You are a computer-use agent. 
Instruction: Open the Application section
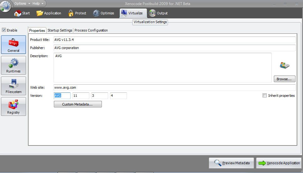[49, 13]
